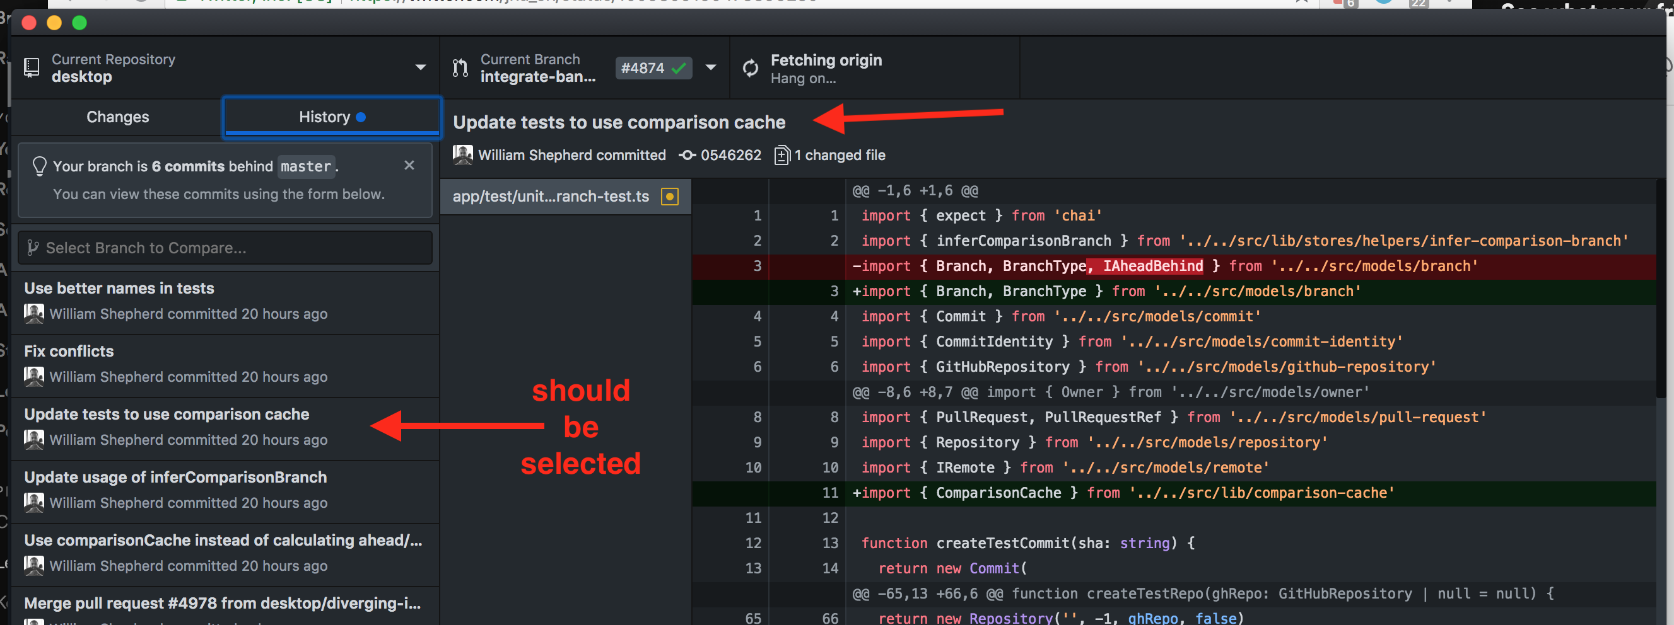The image size is (1674, 625).
Task: Click William Shepherd's avatar in the commit header
Action: (463, 154)
